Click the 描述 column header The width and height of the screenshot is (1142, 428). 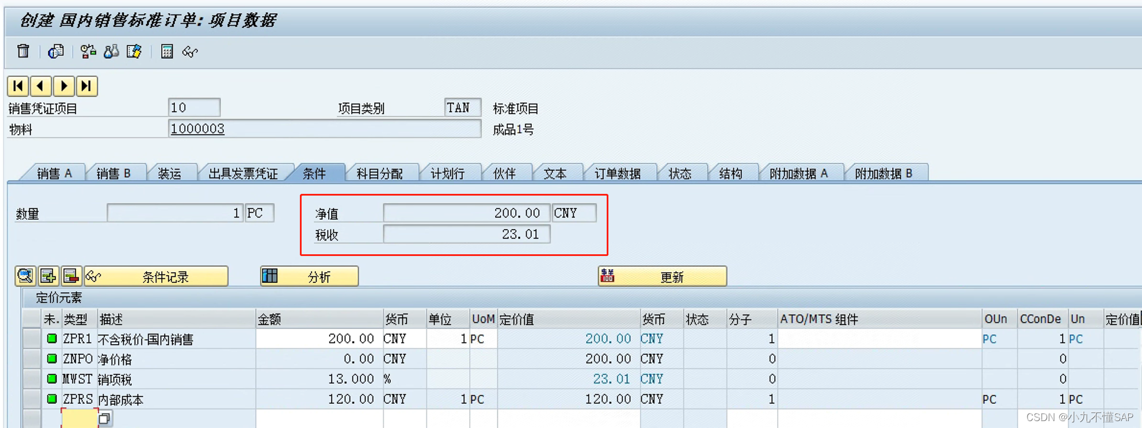[x=176, y=319]
